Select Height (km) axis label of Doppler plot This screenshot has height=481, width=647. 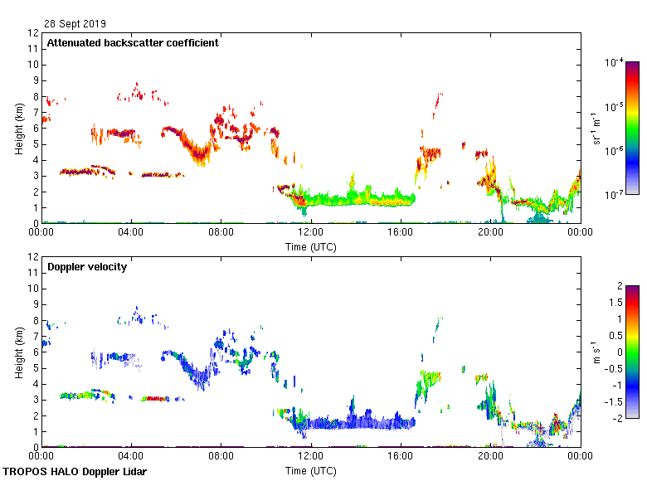click(x=18, y=352)
